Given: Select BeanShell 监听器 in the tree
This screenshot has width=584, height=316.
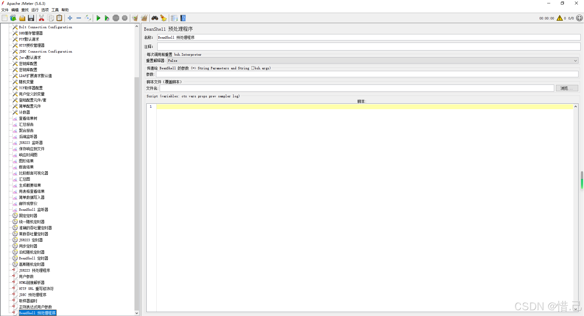Looking at the screenshot, I should pos(33,210).
